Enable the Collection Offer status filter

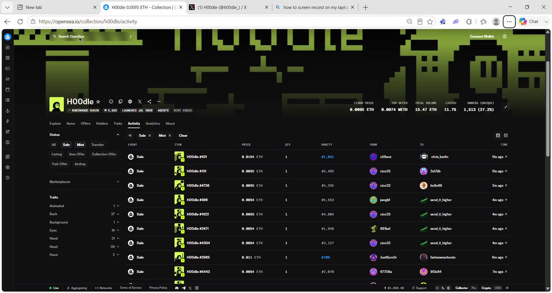104,154
